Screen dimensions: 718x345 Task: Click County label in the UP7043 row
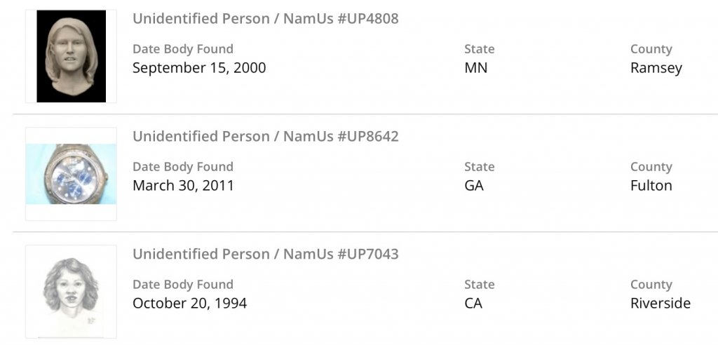click(x=651, y=285)
